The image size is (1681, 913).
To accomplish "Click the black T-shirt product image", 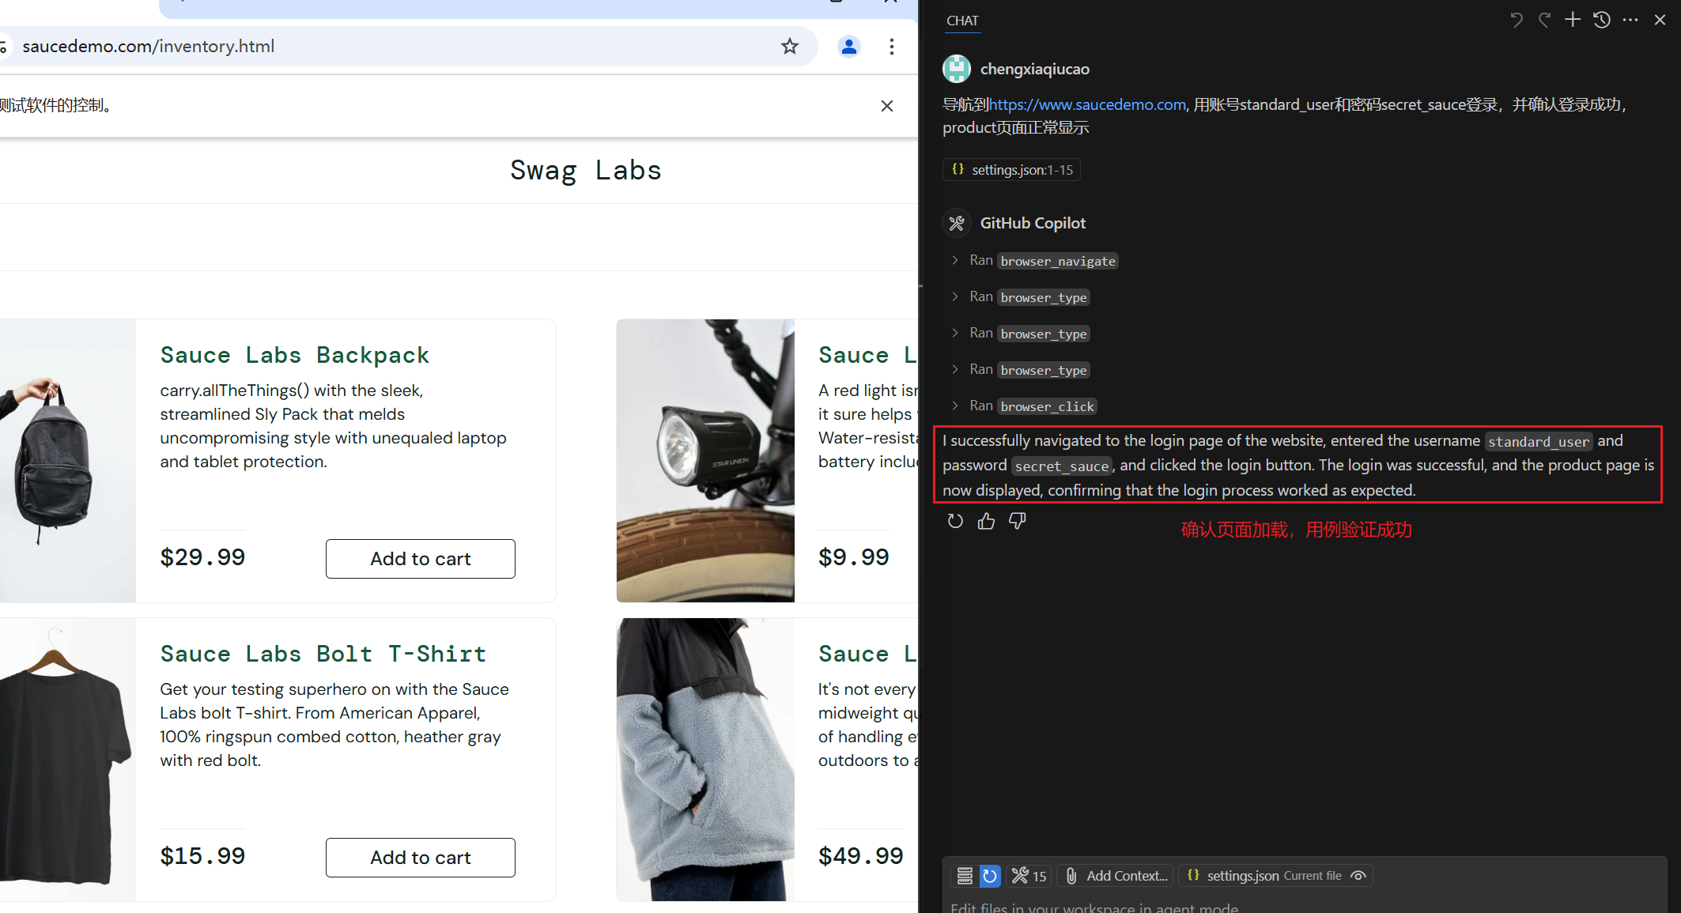I will [67, 760].
